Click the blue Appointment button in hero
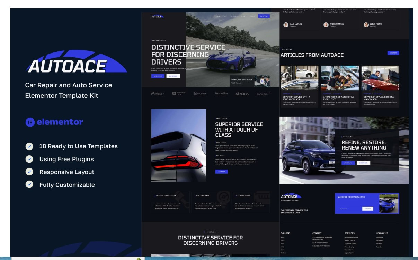Viewport: 418px width, 260px height. tap(158, 76)
